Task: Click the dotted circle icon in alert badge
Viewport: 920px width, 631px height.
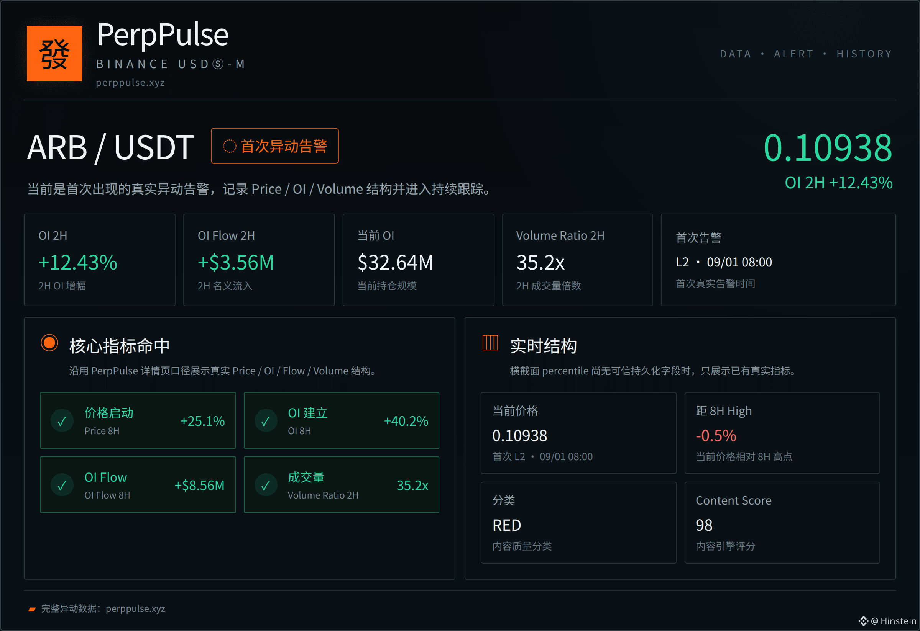Action: [x=230, y=146]
